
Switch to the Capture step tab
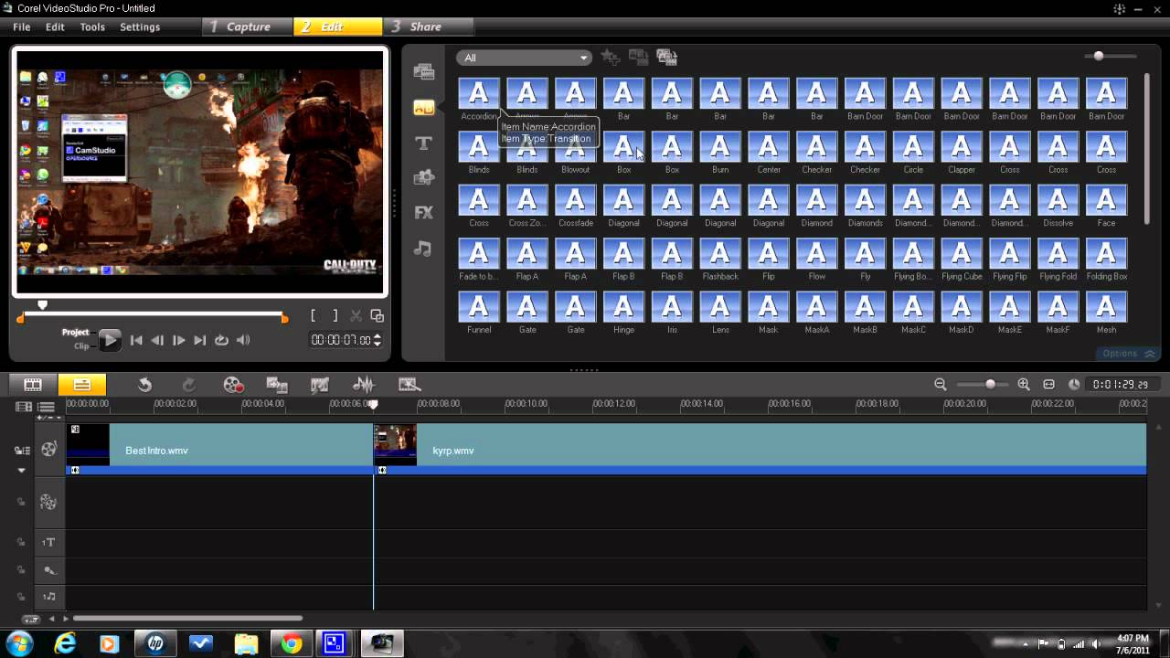coord(247,27)
